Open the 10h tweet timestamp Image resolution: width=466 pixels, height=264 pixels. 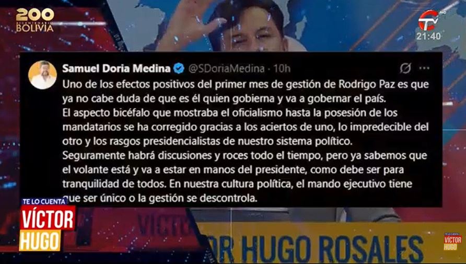click(282, 68)
